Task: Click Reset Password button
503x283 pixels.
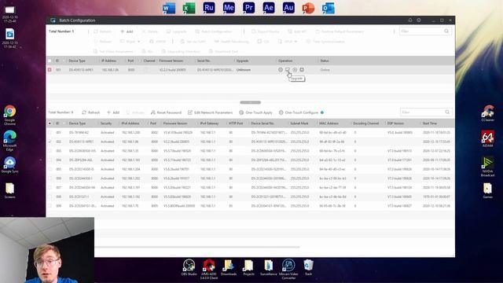Action: tap(166, 112)
